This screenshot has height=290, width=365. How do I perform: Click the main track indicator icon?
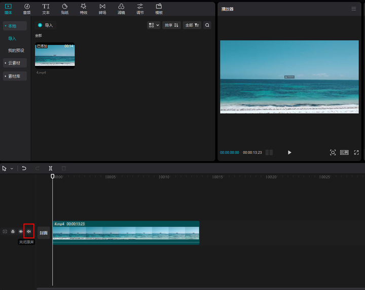5,231
